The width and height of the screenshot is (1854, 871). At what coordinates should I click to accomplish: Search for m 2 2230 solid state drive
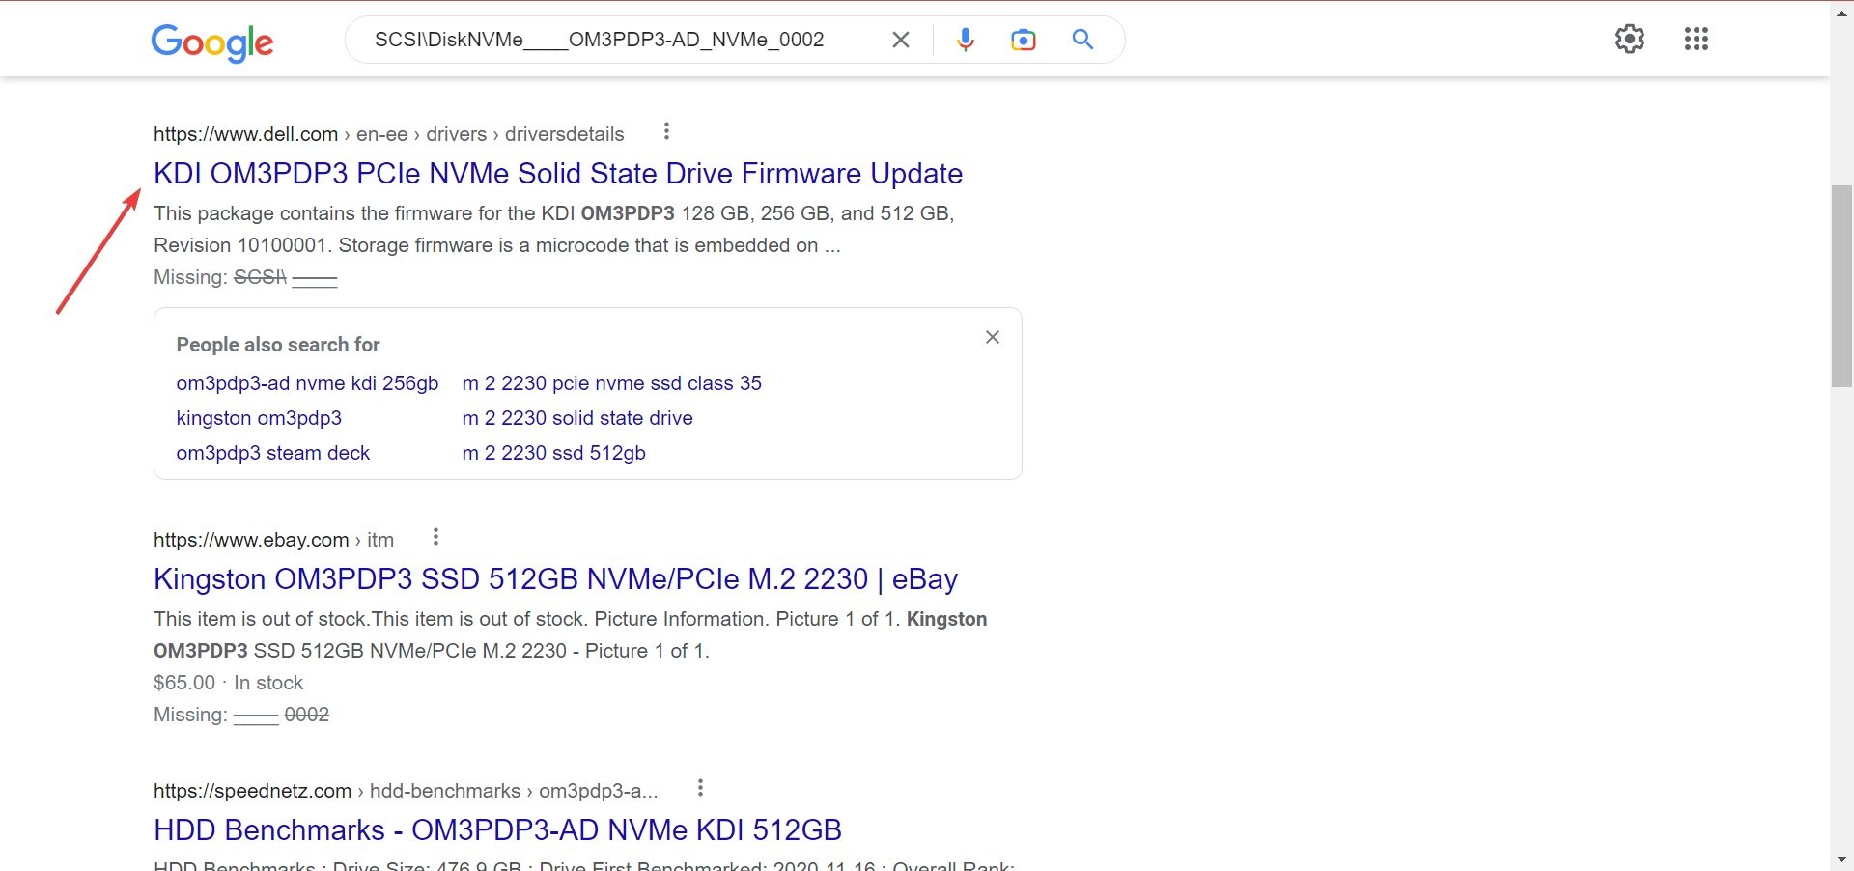click(x=577, y=418)
